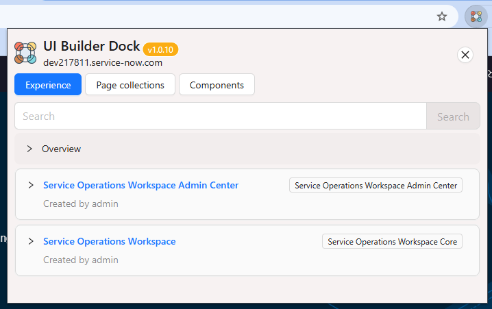Click the Service Operations Workspace Admin Center tag

(x=376, y=186)
